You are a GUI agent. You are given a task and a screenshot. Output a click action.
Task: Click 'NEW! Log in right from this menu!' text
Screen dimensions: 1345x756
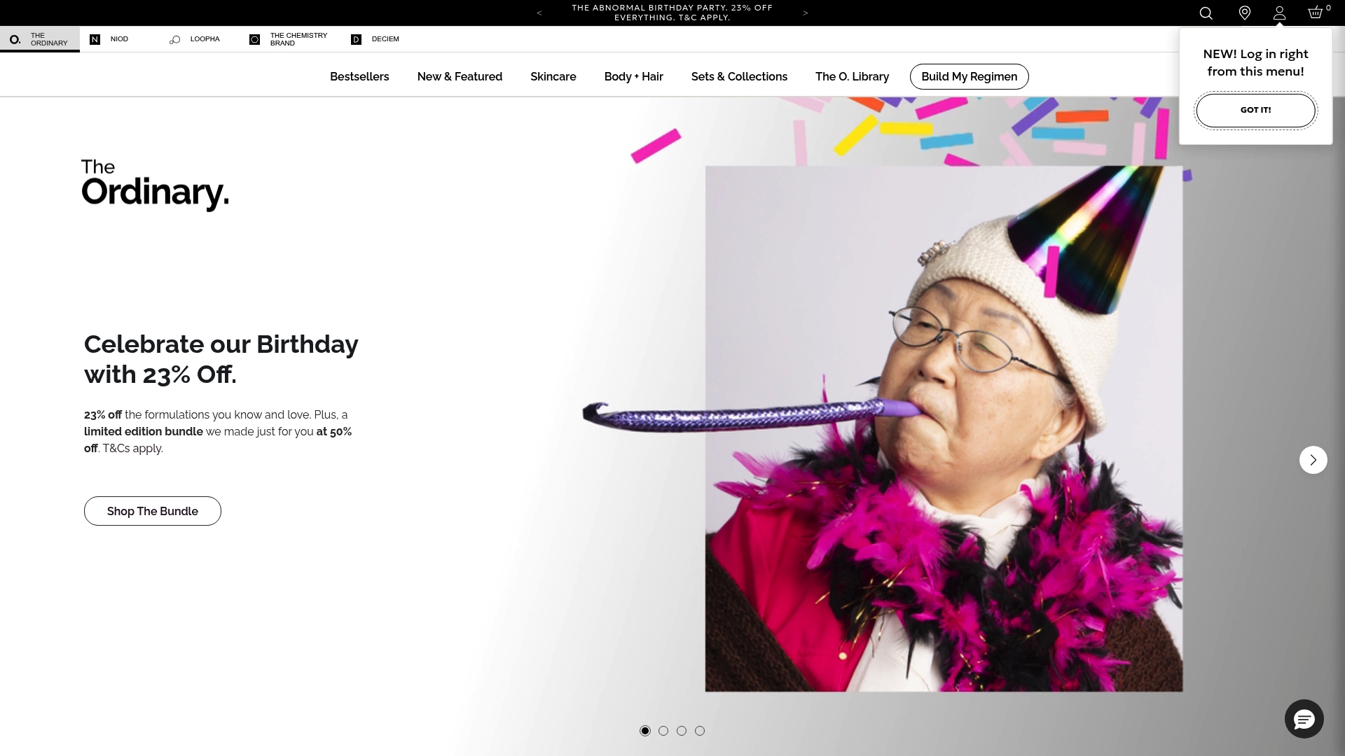[1255, 62]
